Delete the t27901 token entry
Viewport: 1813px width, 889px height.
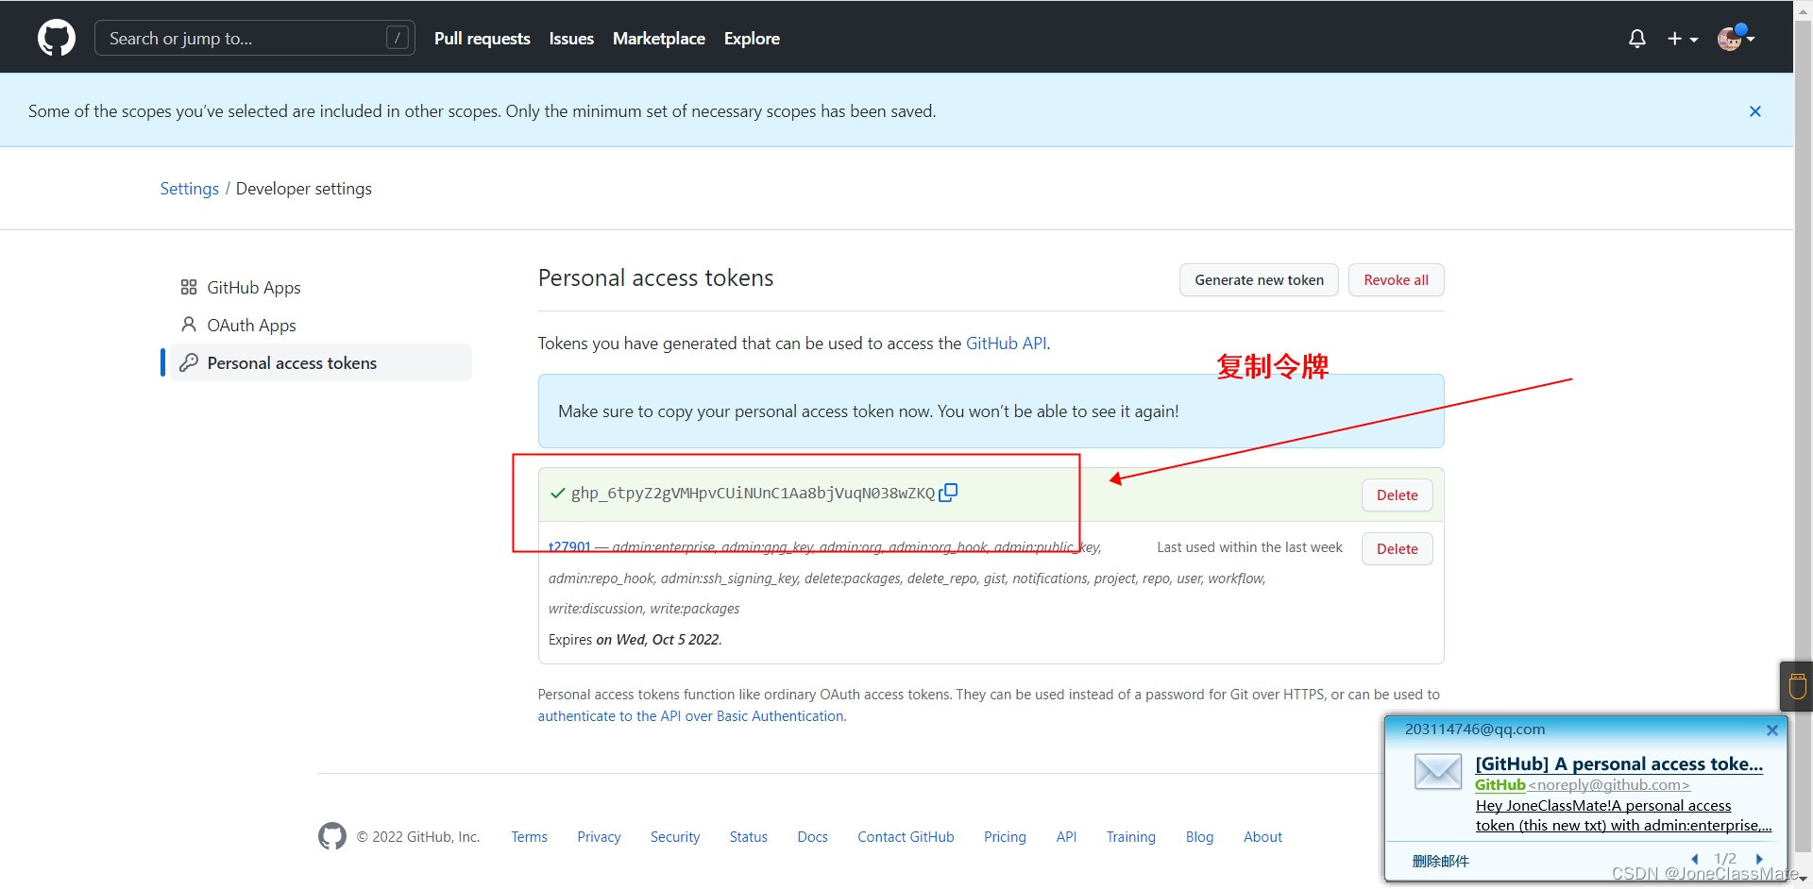pyautogui.click(x=1397, y=549)
